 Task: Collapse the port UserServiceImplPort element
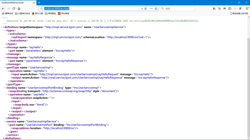(x=7, y=125)
